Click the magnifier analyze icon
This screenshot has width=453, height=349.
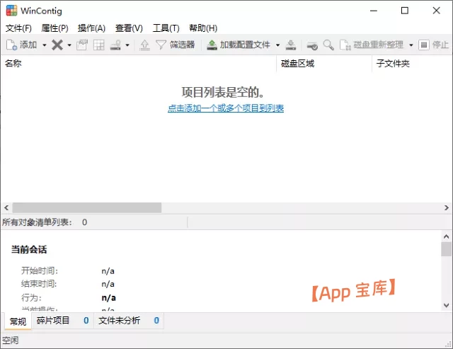point(328,45)
